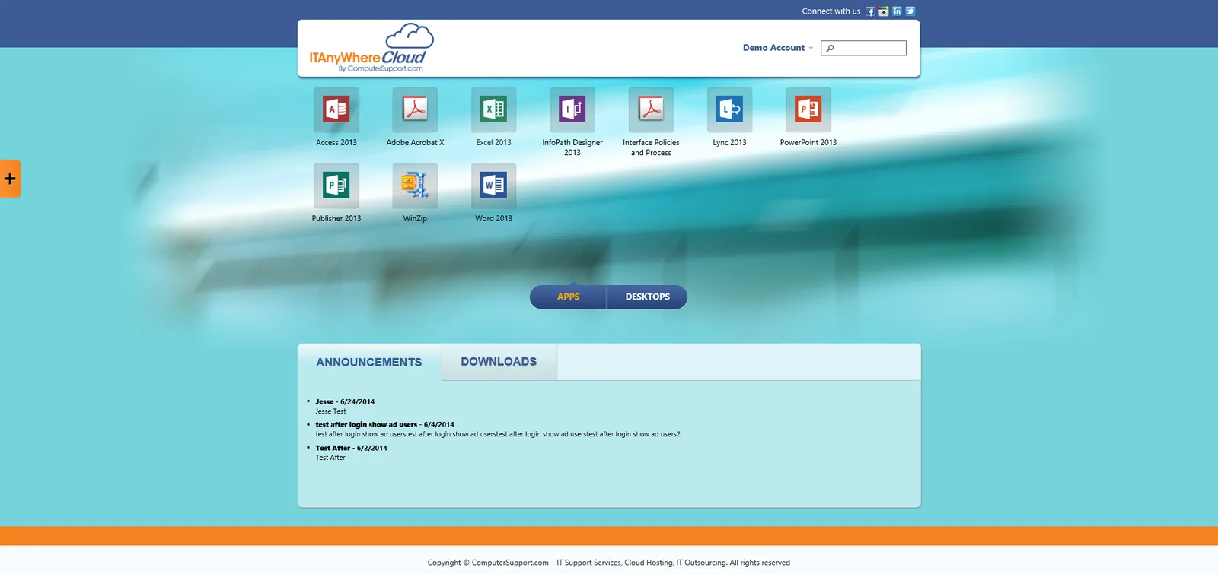Image resolution: width=1218 pixels, height=574 pixels.
Task: Open InfoPath Designer 2013 icon
Action: tap(572, 109)
